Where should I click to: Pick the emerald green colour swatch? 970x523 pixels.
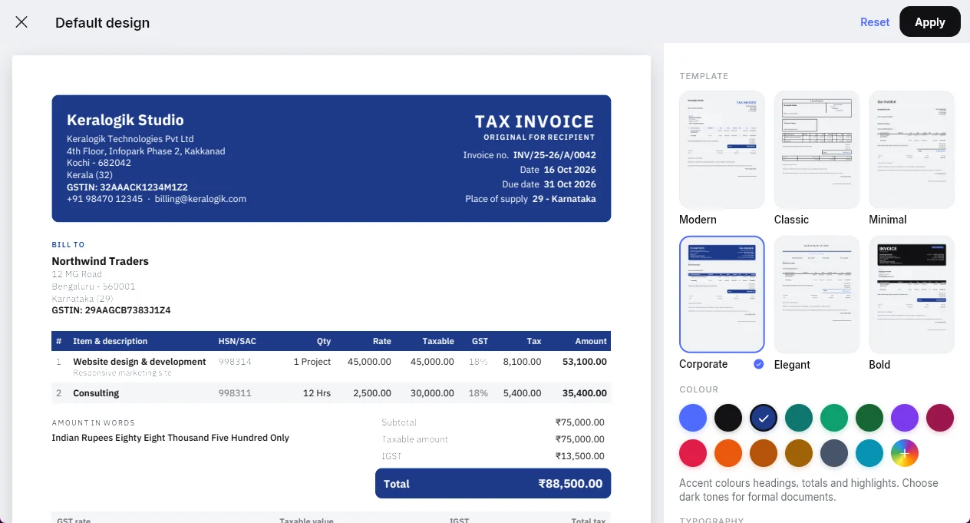(x=834, y=418)
